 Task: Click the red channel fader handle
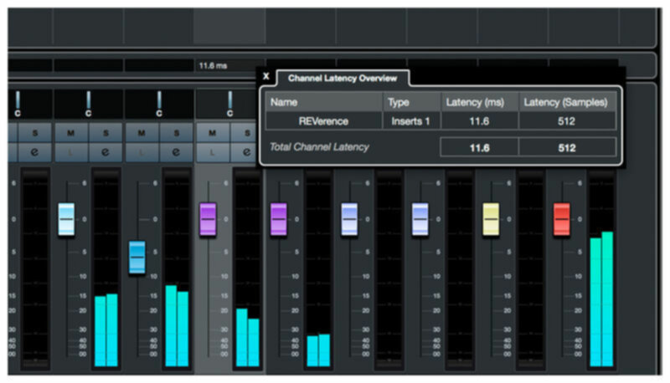pyautogui.click(x=562, y=219)
